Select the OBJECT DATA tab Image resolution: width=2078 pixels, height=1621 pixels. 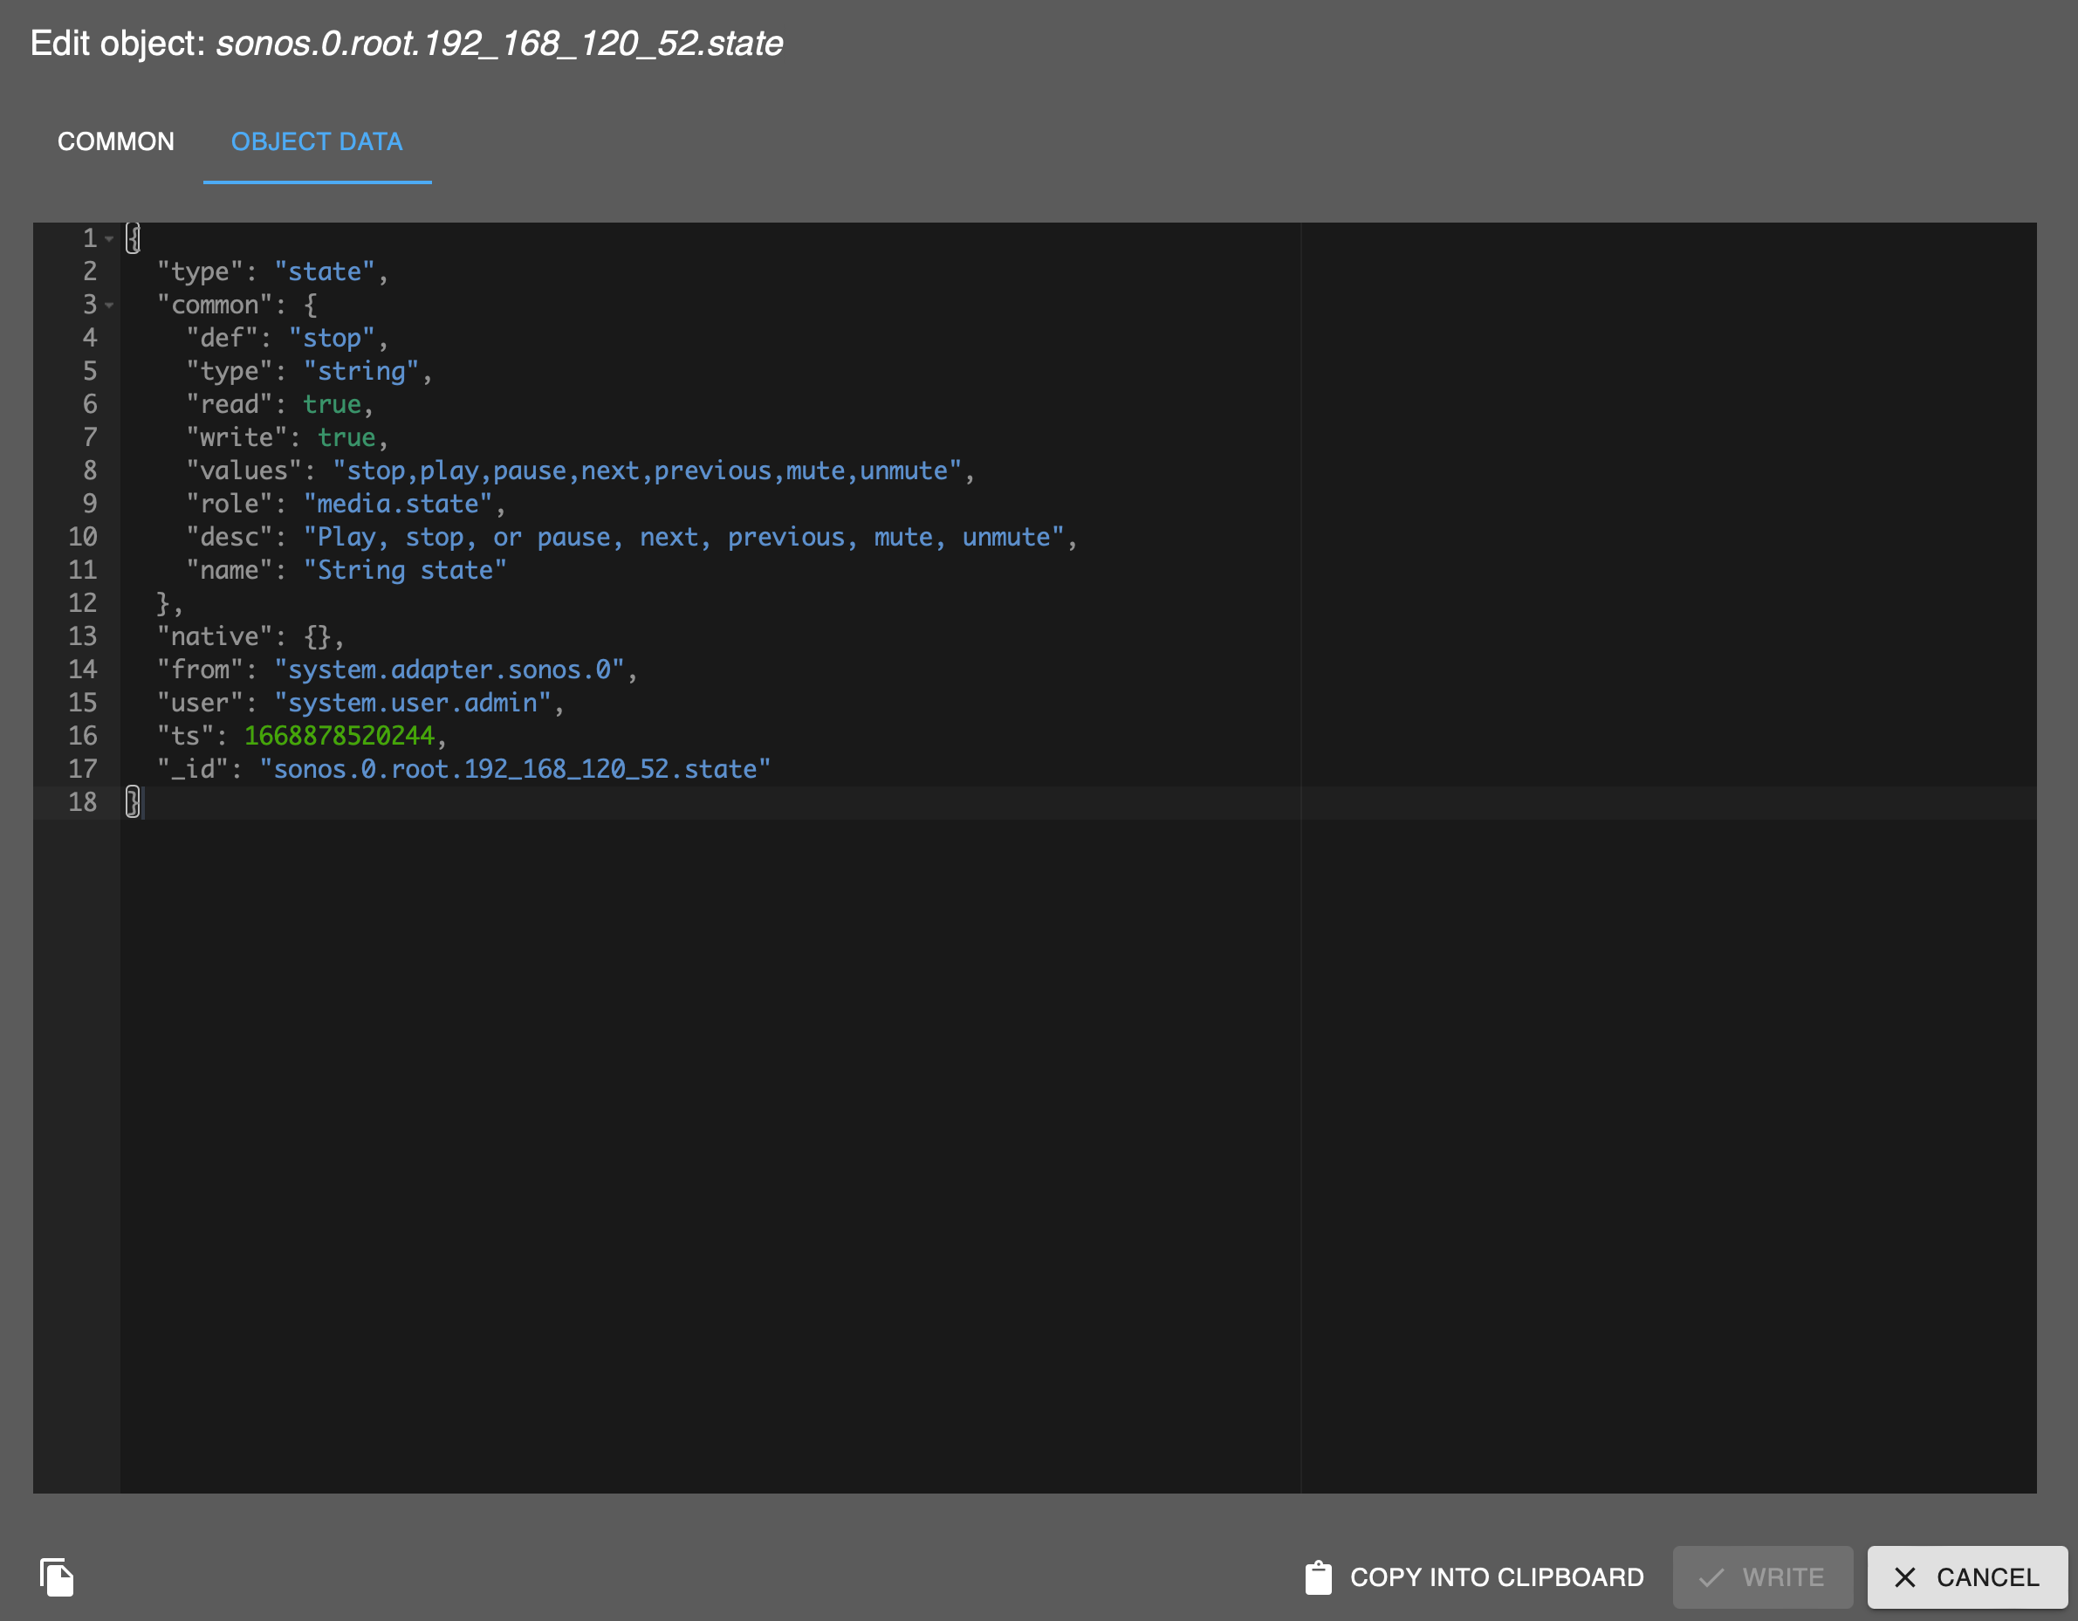click(316, 141)
